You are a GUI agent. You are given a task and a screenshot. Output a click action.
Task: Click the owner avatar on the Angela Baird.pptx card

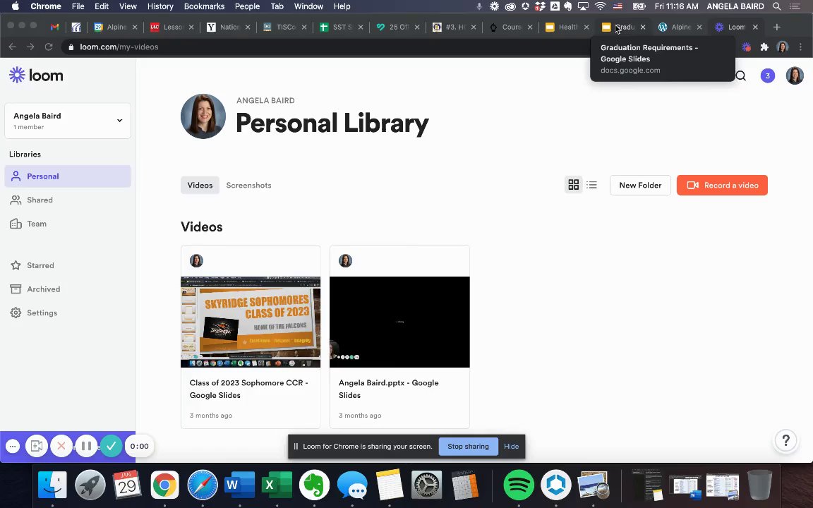click(345, 261)
